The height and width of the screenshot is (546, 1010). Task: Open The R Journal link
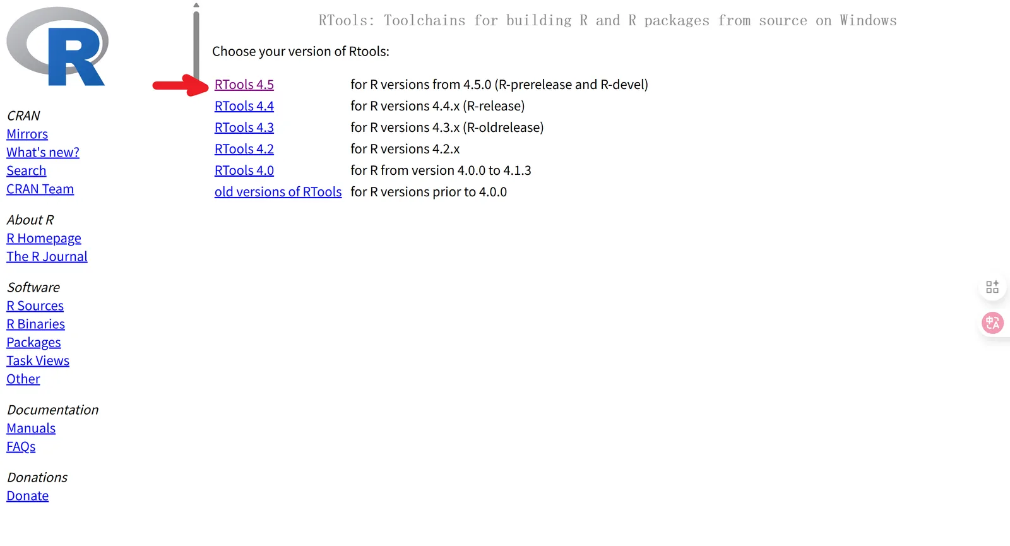point(47,257)
